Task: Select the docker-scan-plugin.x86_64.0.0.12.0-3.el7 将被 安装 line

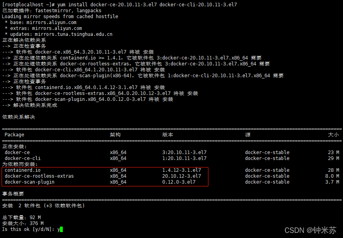Action: coord(88,99)
